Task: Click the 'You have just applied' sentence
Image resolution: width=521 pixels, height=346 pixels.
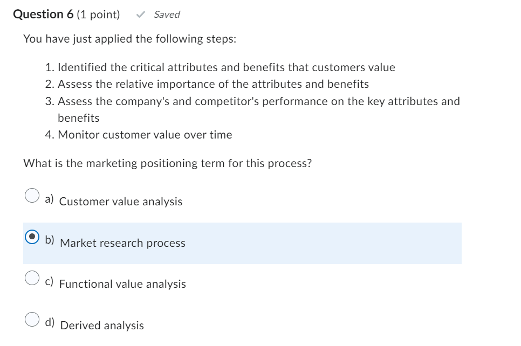Action: coord(129,39)
